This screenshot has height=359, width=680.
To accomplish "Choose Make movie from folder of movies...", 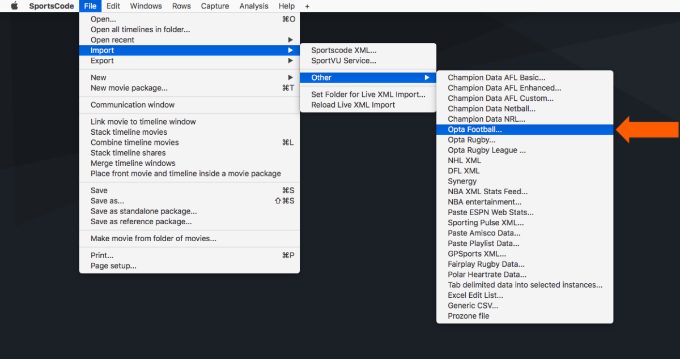I will [x=189, y=238].
